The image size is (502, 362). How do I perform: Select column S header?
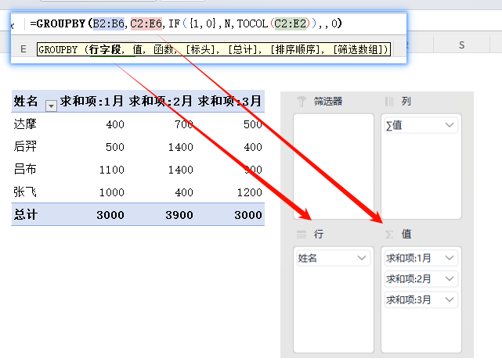(x=461, y=45)
